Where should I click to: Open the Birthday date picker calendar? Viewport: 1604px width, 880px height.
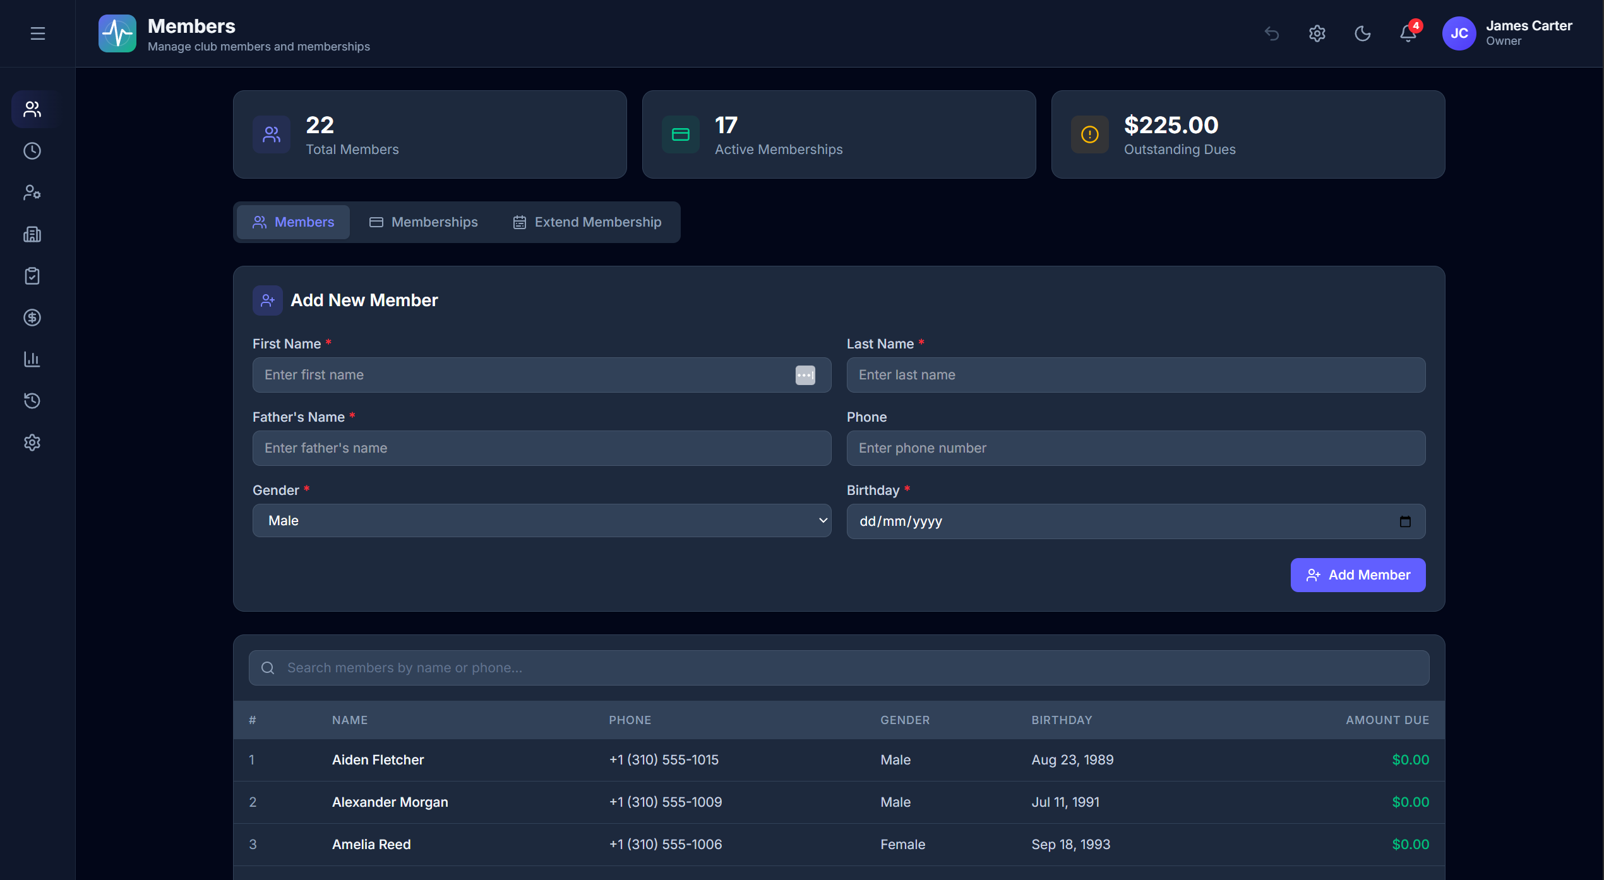coord(1406,521)
